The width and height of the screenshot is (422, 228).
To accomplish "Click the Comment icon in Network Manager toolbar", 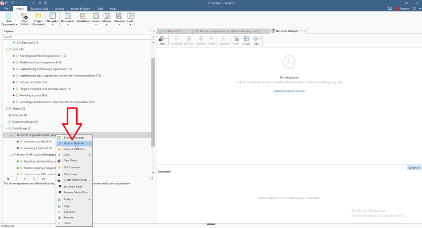I will pyautogui.click(x=176, y=41).
